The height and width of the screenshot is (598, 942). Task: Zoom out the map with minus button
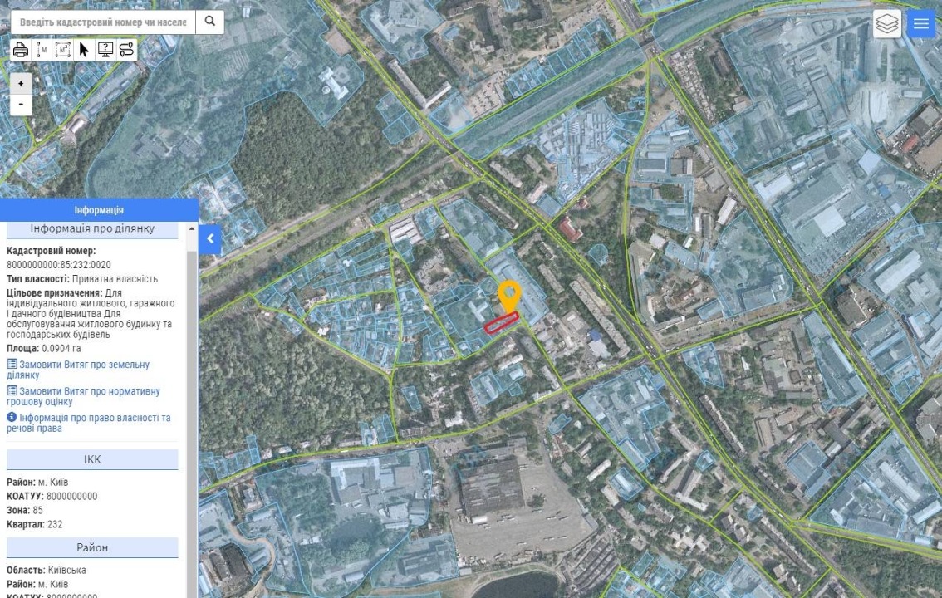point(21,105)
